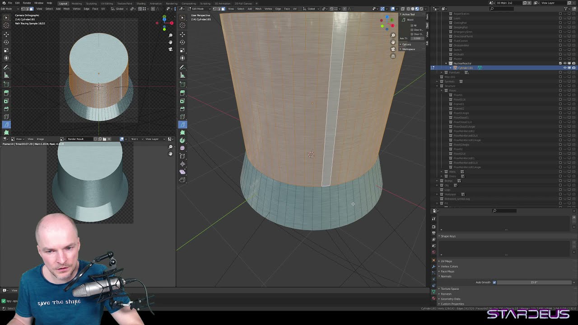Open the Render menu in top bar

[27, 3]
